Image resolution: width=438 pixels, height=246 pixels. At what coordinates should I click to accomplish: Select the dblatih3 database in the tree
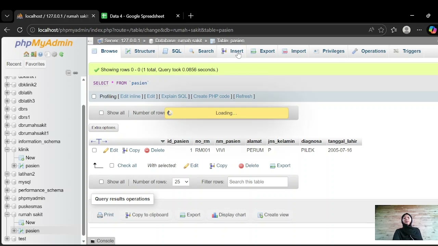[27, 101]
